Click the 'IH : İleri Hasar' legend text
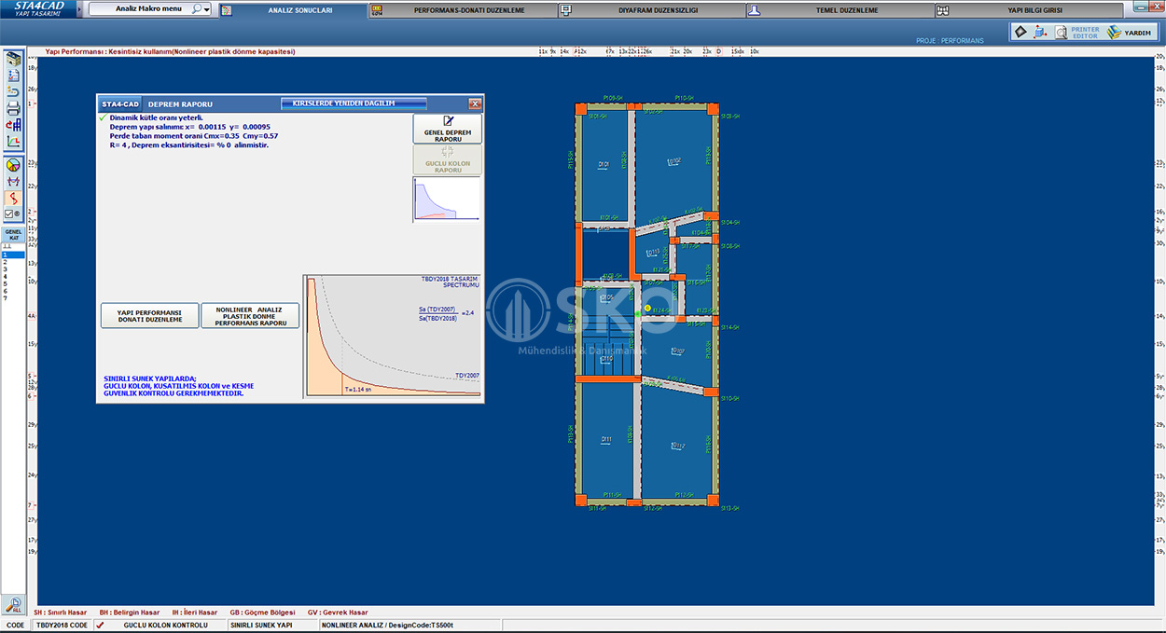The image size is (1166, 633). tap(195, 612)
